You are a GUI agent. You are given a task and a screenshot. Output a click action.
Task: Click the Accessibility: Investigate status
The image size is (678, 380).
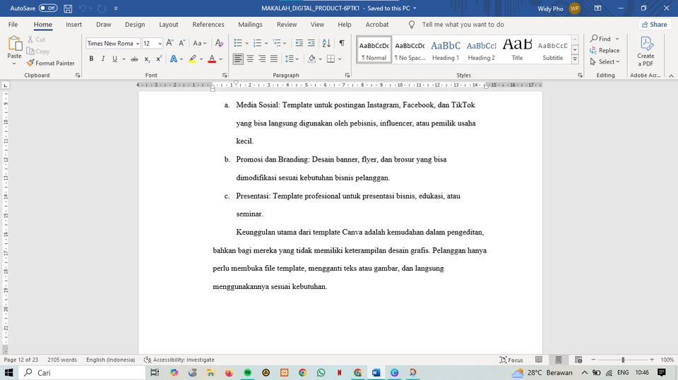pos(179,360)
